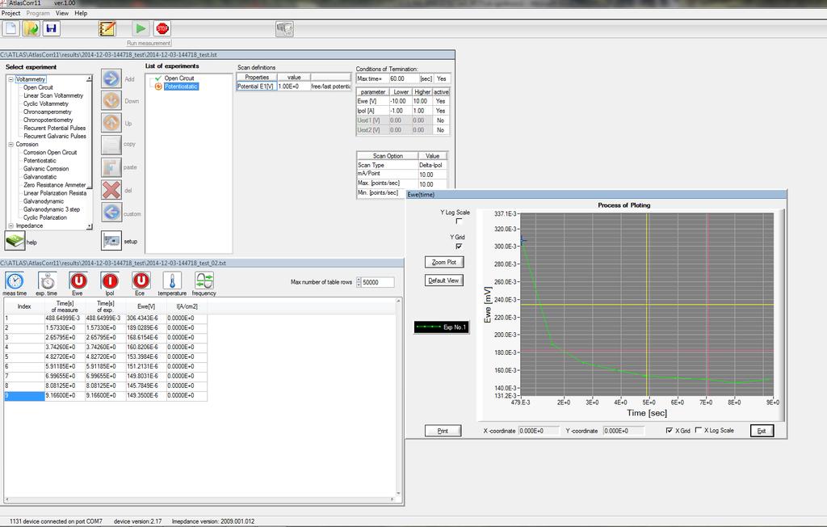Screen dimensions: 827x527
Task: Open project with folder icon
Action: (31, 28)
